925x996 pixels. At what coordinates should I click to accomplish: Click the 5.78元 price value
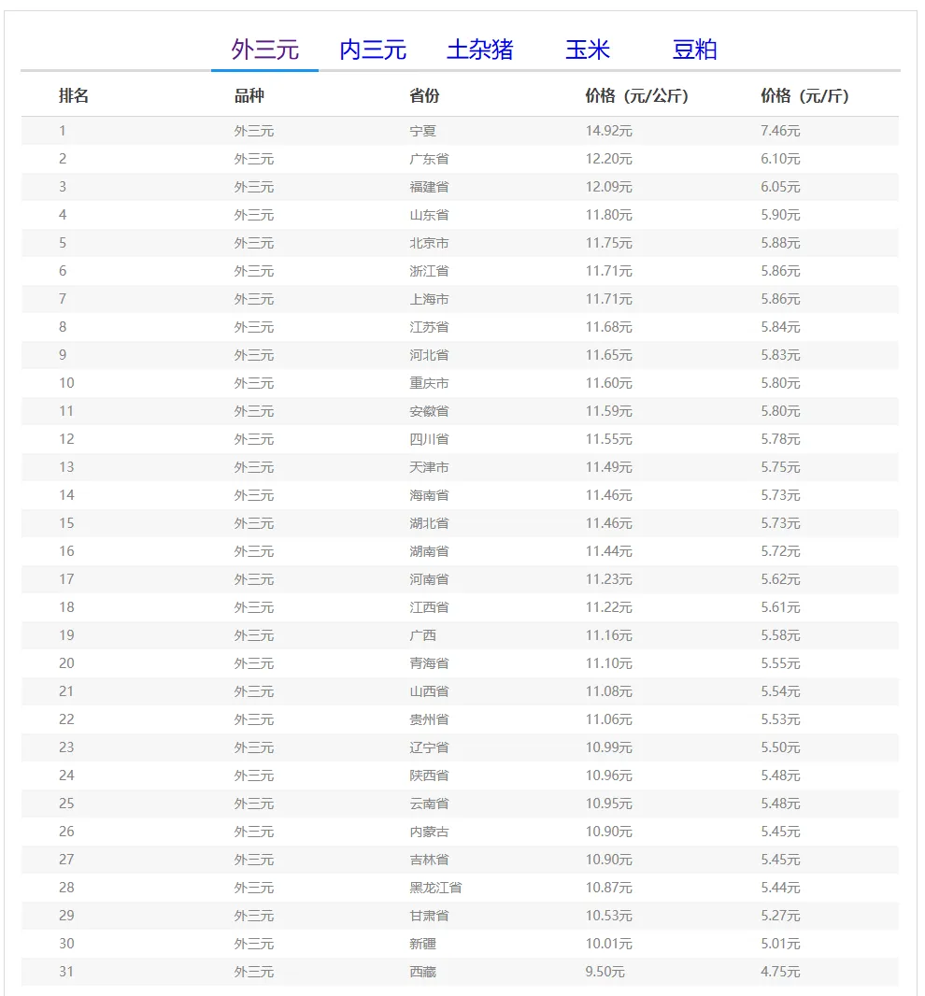pos(780,439)
